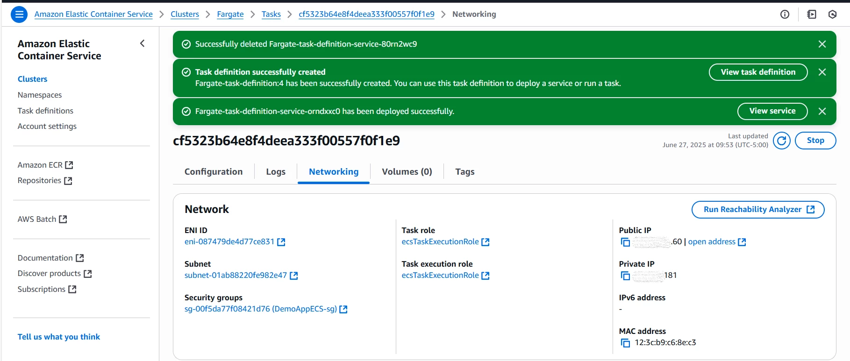Screen dimensions: 850x361
Task: Go to Tasks breadcrumb link
Action: tap(271, 14)
